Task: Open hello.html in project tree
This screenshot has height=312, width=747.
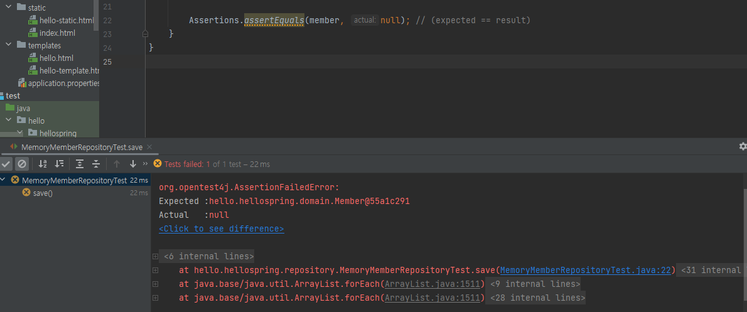Action: click(56, 58)
